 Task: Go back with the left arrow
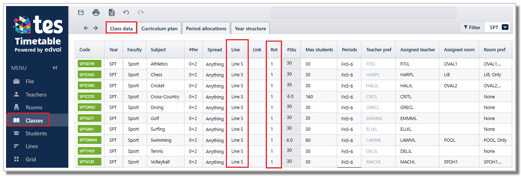point(86,28)
